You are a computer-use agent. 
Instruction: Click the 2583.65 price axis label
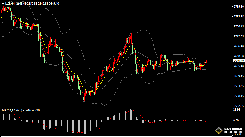239,86
